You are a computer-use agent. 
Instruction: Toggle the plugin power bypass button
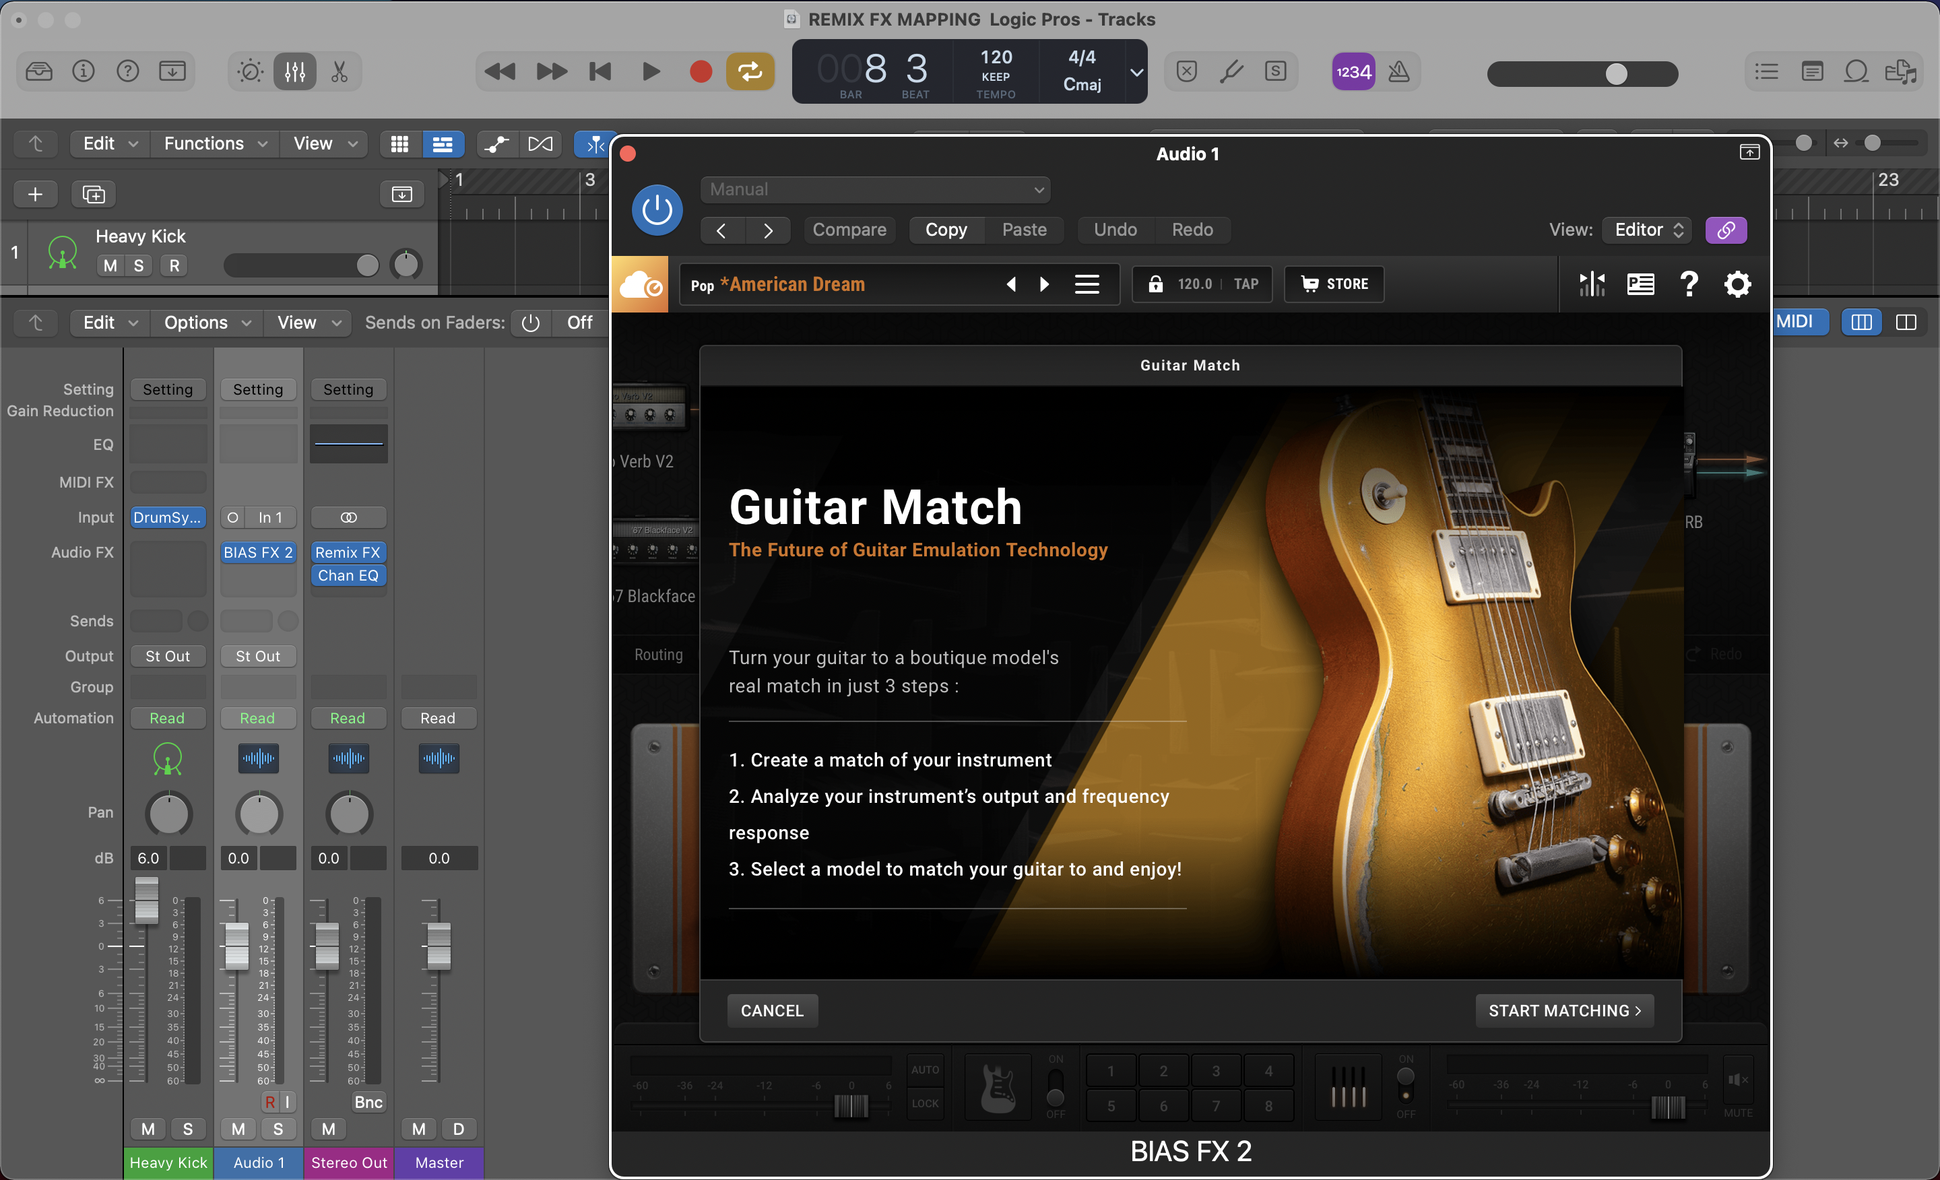pyautogui.click(x=657, y=210)
